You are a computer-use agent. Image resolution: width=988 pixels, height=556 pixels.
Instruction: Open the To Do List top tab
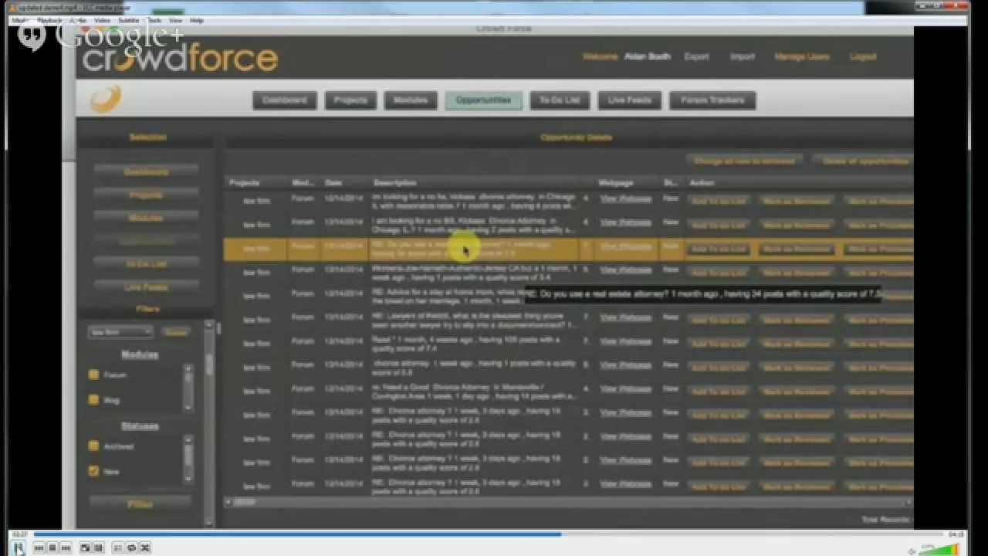pos(560,100)
